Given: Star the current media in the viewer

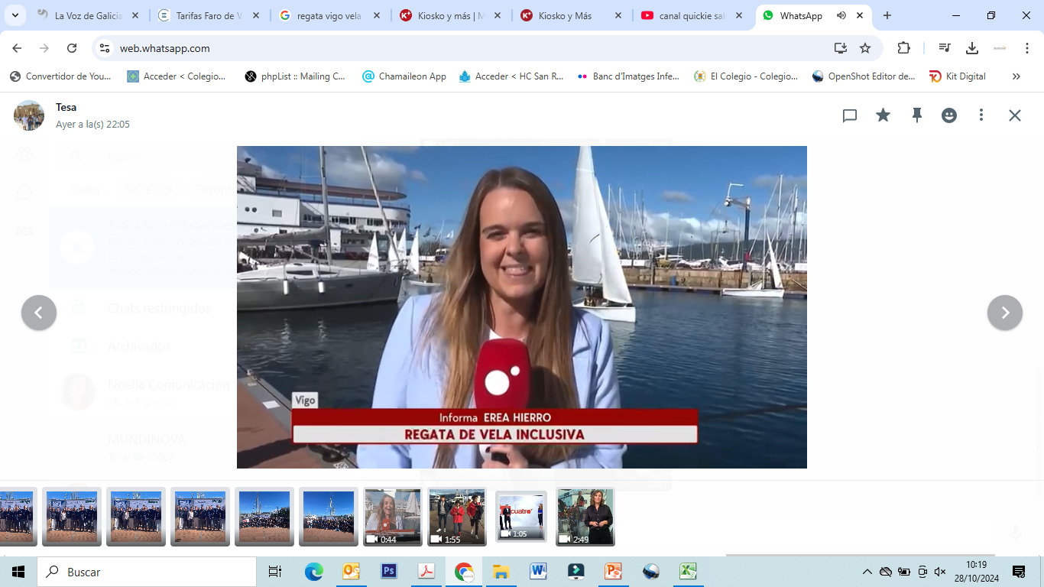Looking at the screenshot, I should (x=883, y=115).
